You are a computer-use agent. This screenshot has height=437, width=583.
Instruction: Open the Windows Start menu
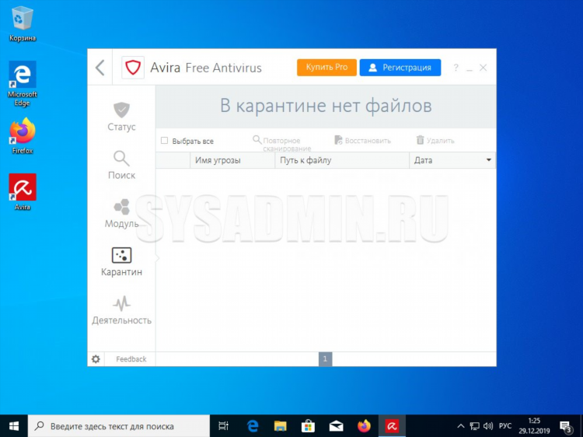point(14,426)
